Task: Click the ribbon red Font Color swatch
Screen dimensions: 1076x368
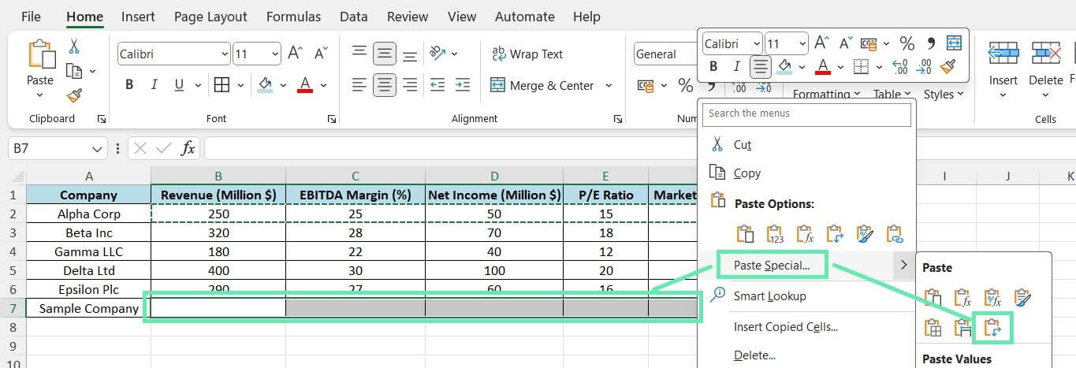Action: tap(305, 85)
